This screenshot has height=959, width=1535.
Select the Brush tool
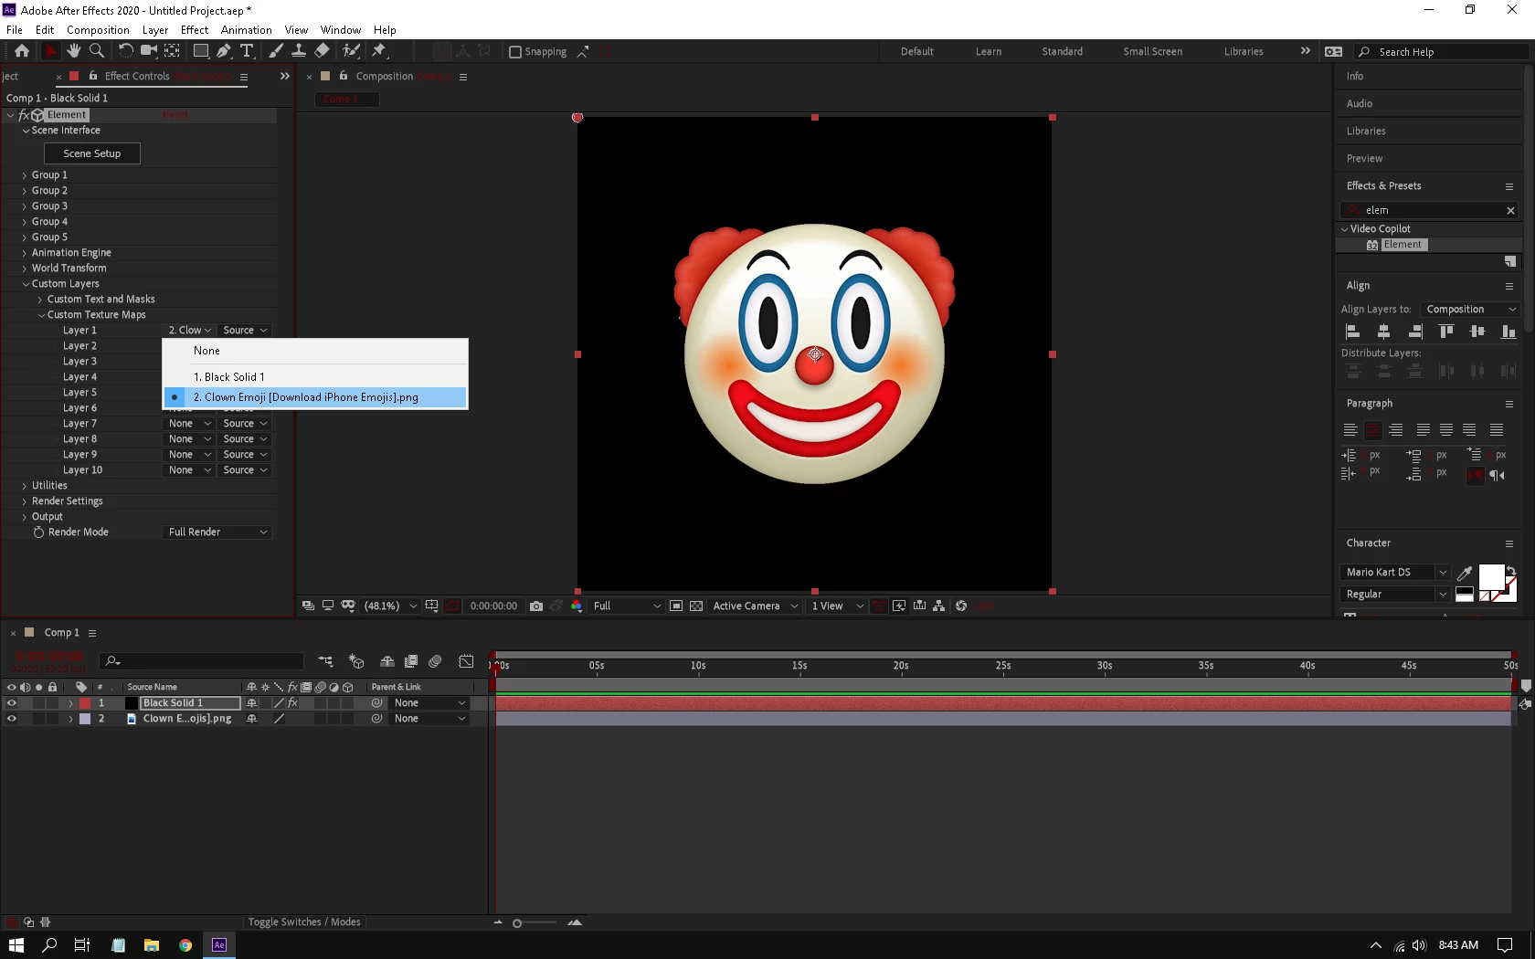coord(276,51)
